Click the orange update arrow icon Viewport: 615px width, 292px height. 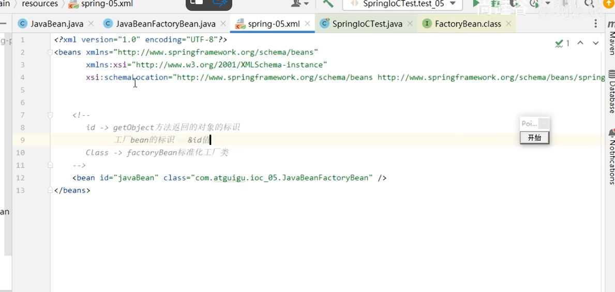pos(608,3)
